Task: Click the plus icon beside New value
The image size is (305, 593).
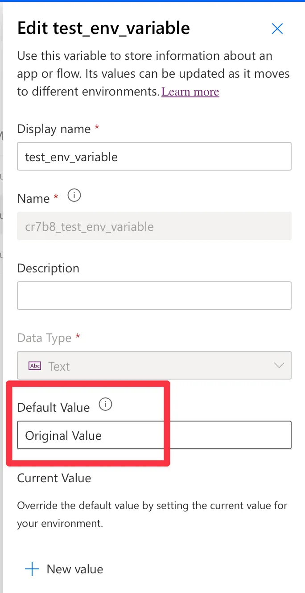Action: pyautogui.click(x=32, y=569)
